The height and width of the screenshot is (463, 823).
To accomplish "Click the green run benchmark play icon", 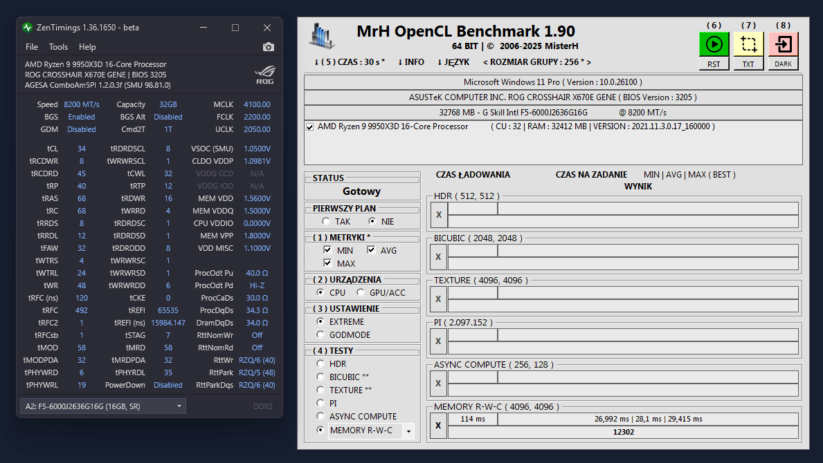I will tap(714, 44).
